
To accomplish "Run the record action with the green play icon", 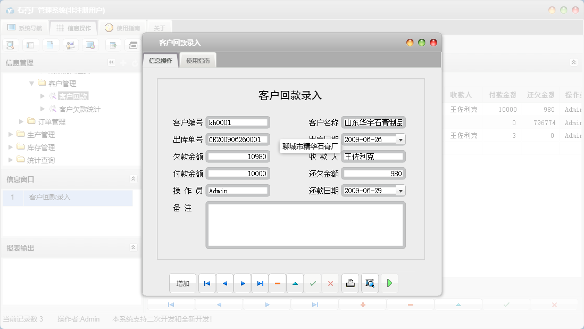I will click(x=389, y=283).
